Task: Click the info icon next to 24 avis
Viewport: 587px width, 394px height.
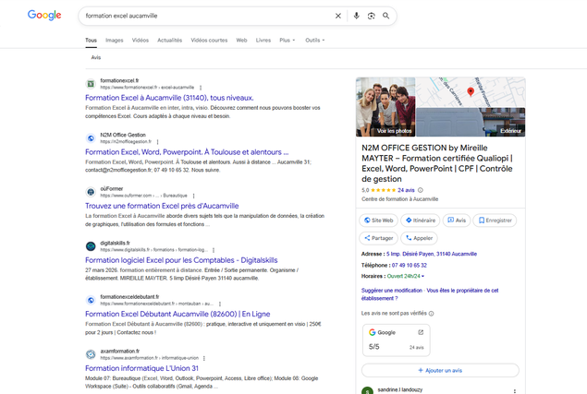Action: 421,190
